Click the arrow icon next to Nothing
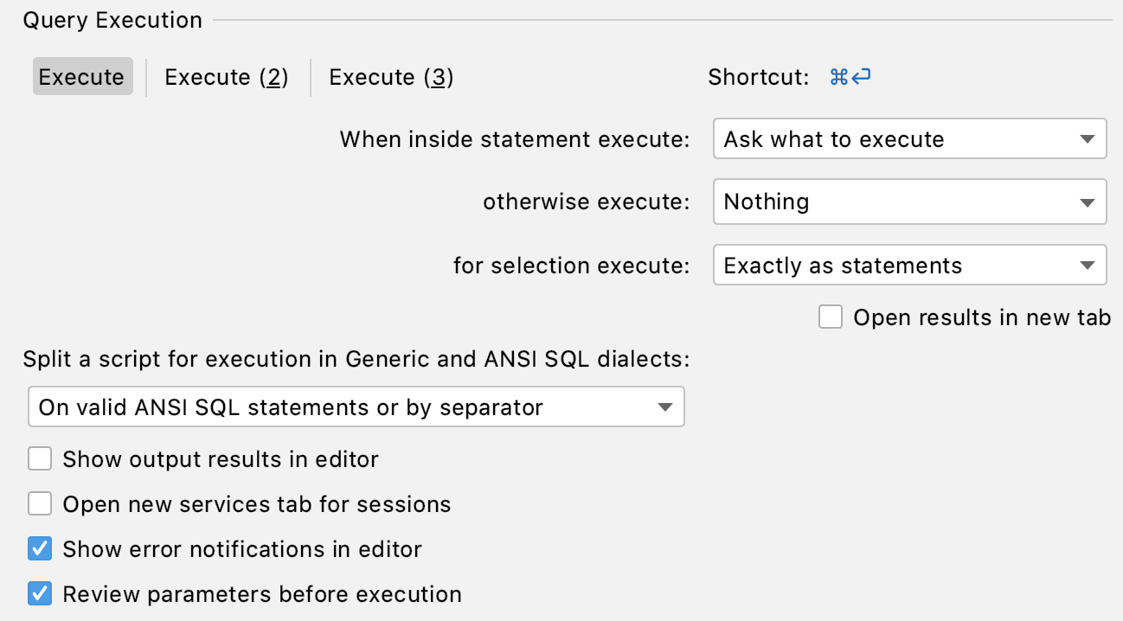This screenshot has height=621, width=1123. (x=1088, y=202)
